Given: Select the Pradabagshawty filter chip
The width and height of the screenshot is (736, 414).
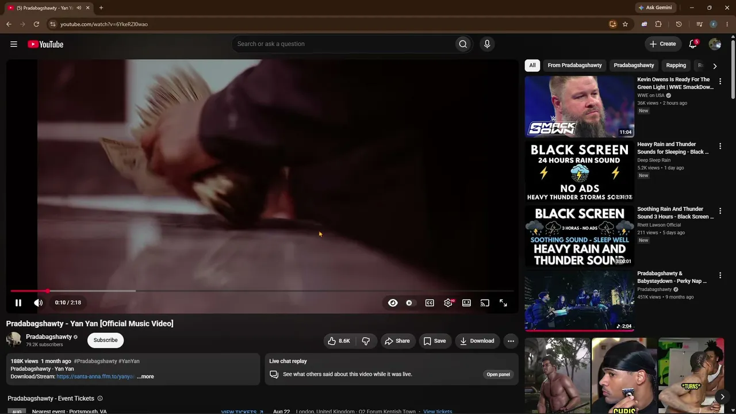Looking at the screenshot, I should click(x=634, y=66).
